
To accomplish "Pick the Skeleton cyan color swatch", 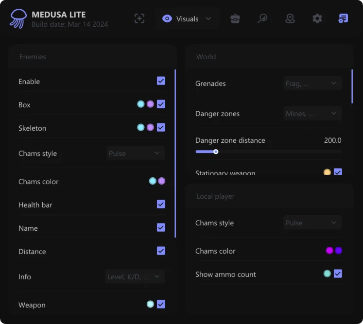I will pos(141,127).
